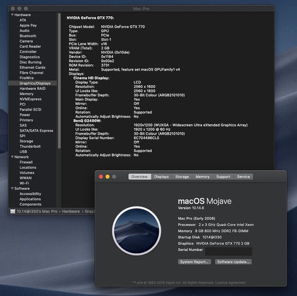The image size is (297, 296).
Task: Collapse the Network section triangle
Action: pyautogui.click(x=12, y=157)
